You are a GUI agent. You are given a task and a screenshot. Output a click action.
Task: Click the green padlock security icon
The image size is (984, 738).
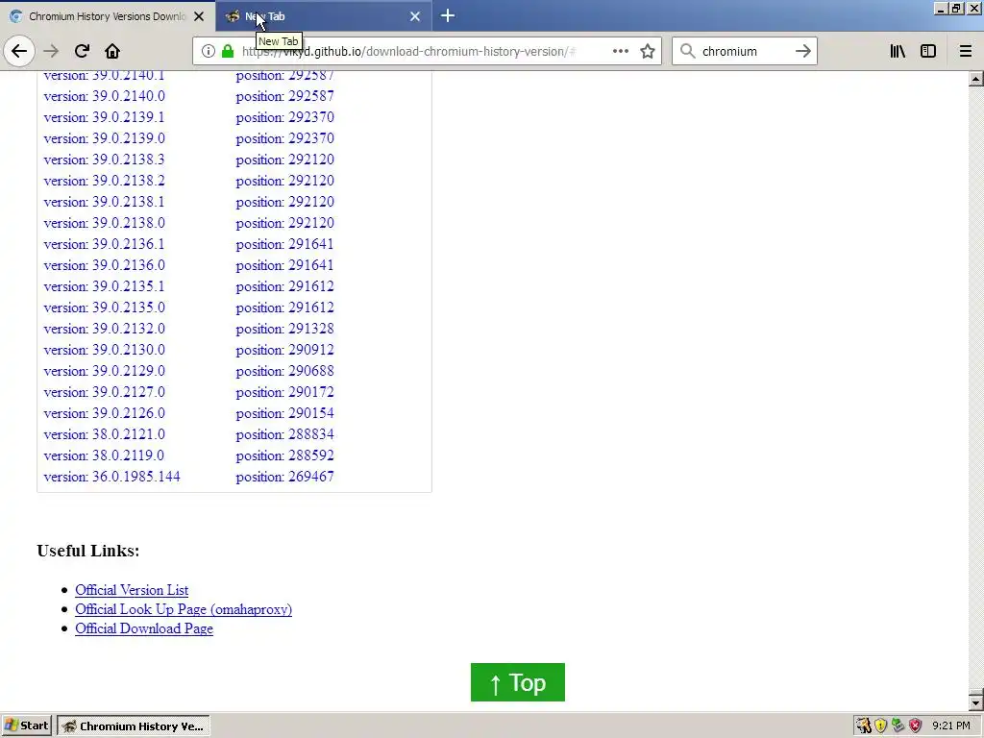coord(228,51)
